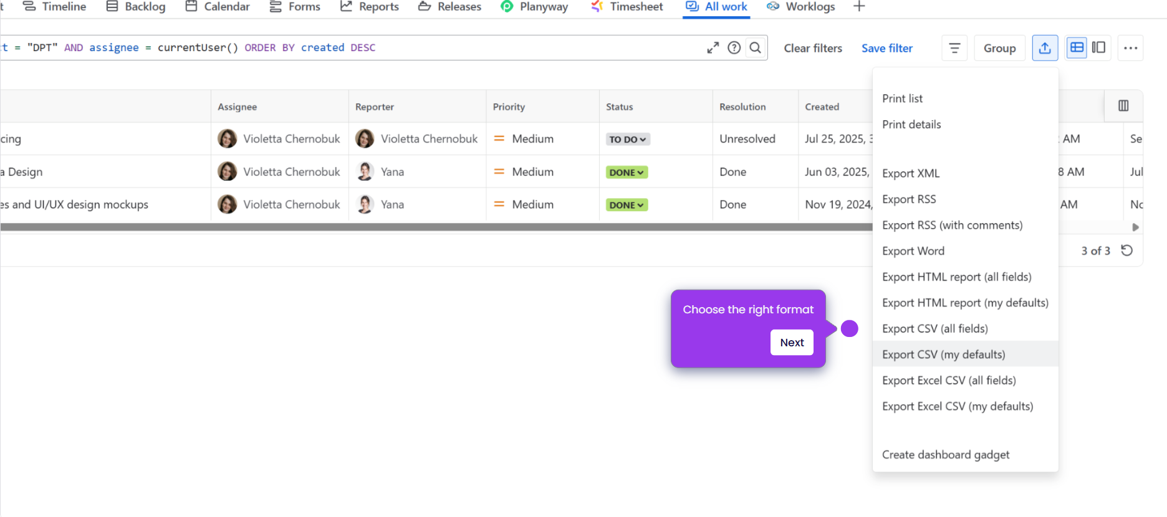The width and height of the screenshot is (1167, 517).
Task: Open the Timeline tab
Action: tap(54, 7)
